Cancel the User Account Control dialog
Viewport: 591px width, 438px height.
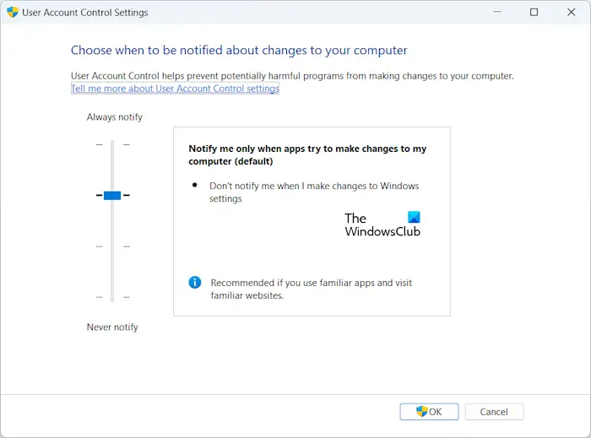pyautogui.click(x=494, y=412)
